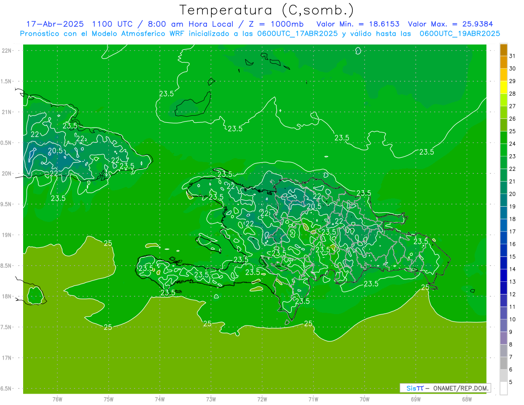This screenshot has width=524, height=405.
Task: Click color scale value '14'
Action: click(x=513, y=269)
